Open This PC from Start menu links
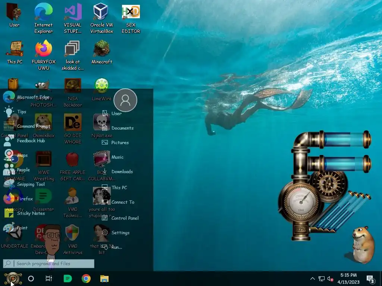 pos(115,188)
